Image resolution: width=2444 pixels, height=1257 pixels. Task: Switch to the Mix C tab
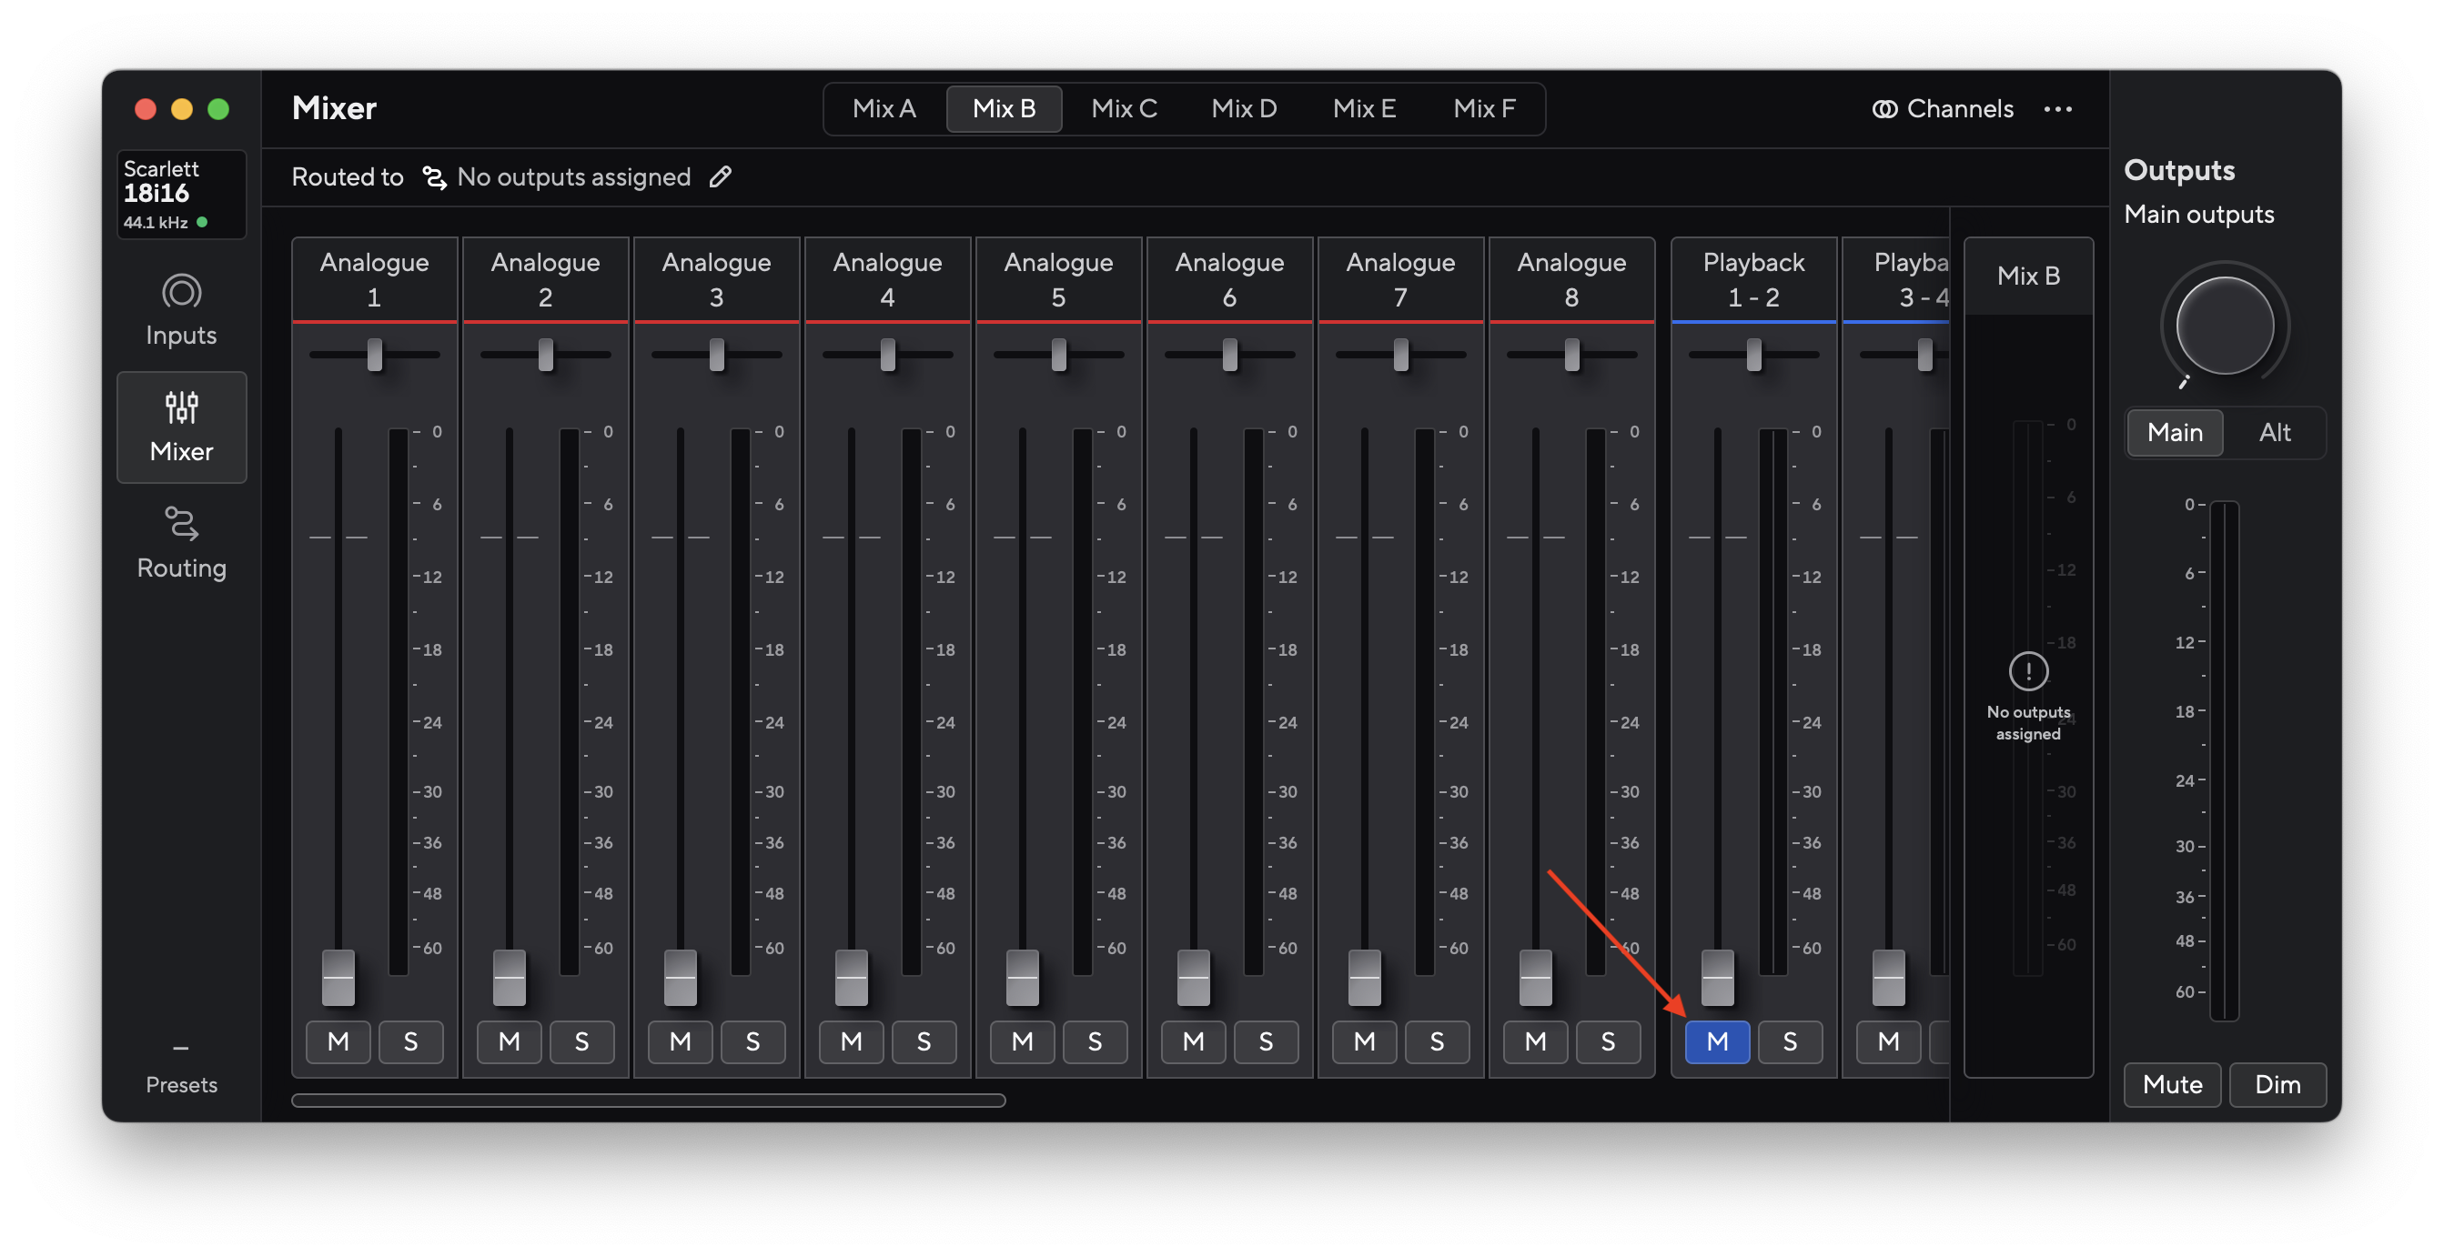[x=1125, y=108]
